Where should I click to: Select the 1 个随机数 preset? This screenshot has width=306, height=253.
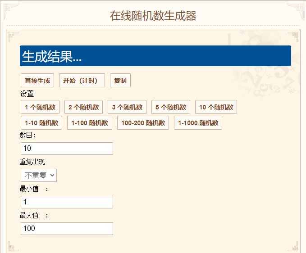coord(40,107)
